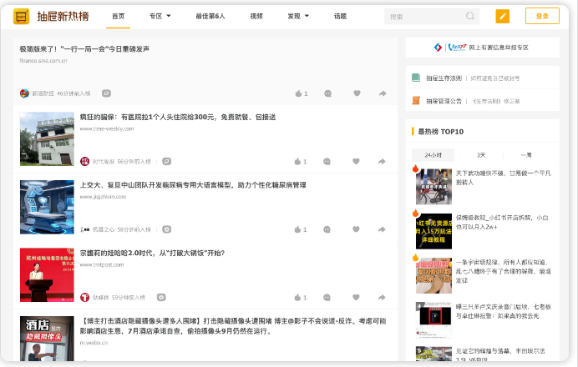The image size is (578, 367).
Task: Open the 首页 tab
Action: tap(119, 16)
